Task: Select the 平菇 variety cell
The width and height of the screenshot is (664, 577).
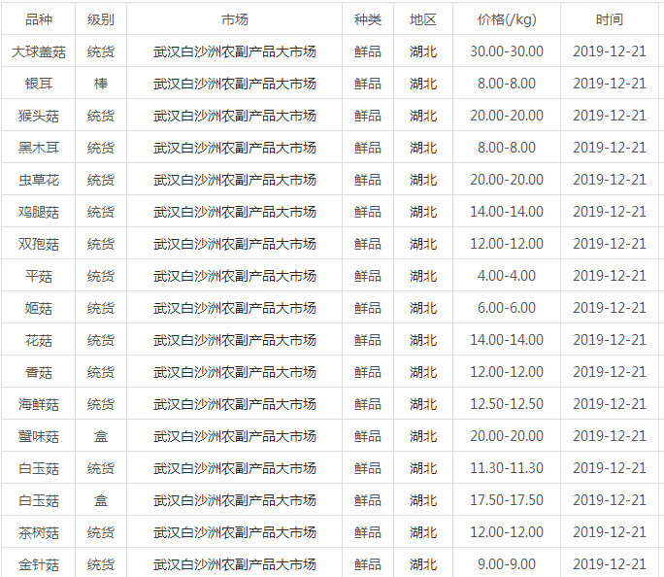Action: coord(39,276)
